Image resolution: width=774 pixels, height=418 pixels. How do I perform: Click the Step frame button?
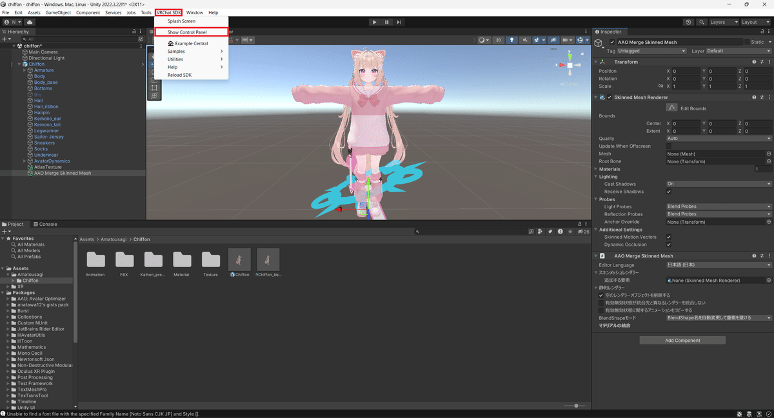coord(399,22)
